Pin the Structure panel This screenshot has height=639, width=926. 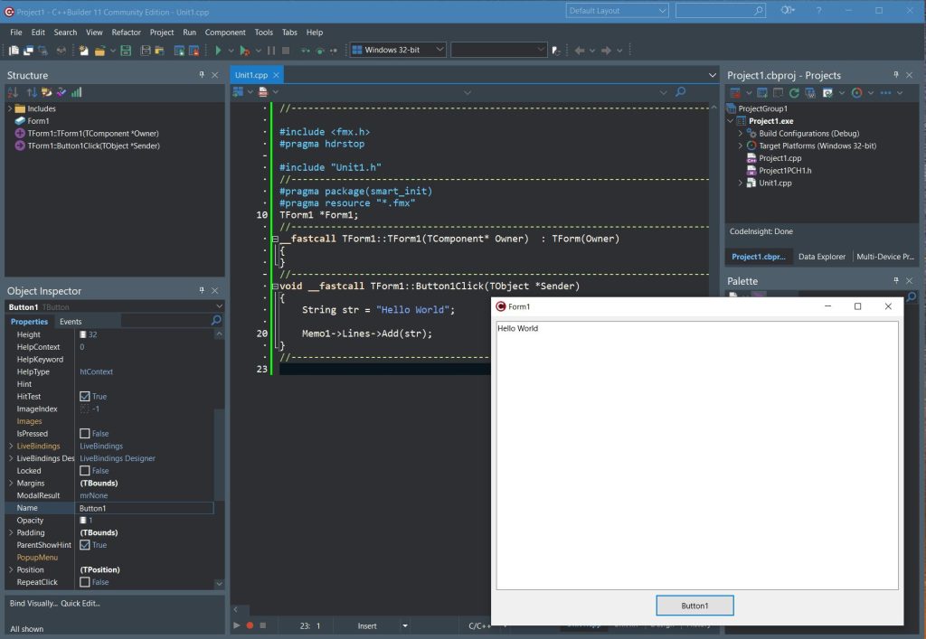pyautogui.click(x=202, y=75)
